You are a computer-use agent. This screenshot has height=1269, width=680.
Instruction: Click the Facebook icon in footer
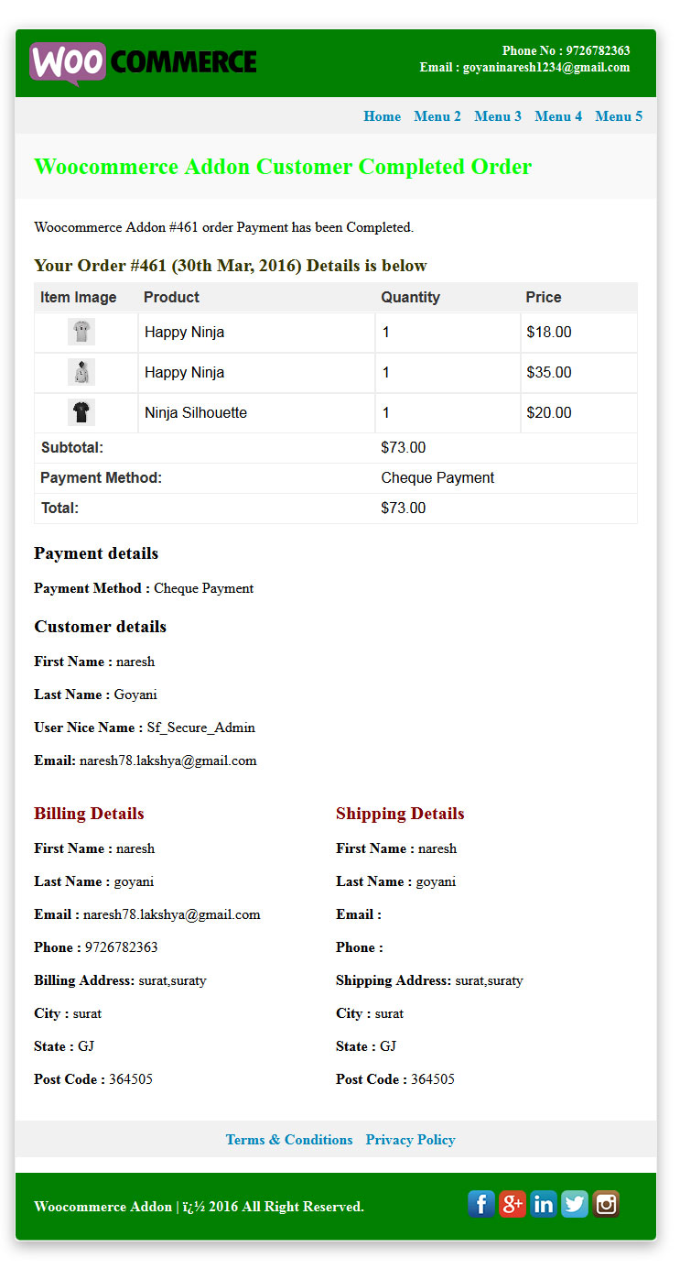tap(481, 1204)
